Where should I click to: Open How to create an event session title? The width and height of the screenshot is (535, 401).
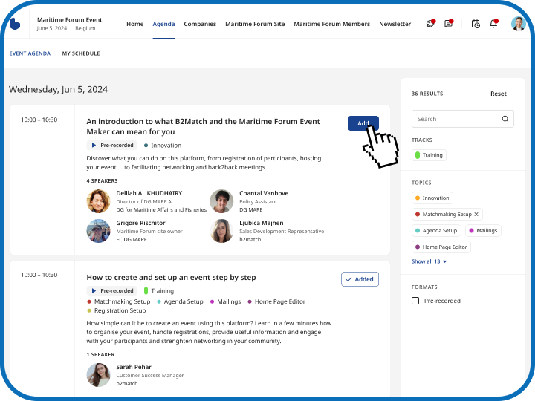point(171,277)
